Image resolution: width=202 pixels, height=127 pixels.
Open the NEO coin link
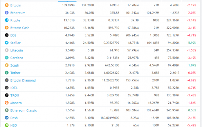(14, 125)
